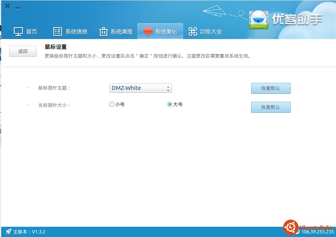Viewport: 336px width, 237px height.
Task: Click the command-symbol icon for 功能大全
Action: 192,32
